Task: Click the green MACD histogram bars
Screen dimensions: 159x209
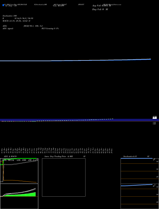Action: coord(20,195)
